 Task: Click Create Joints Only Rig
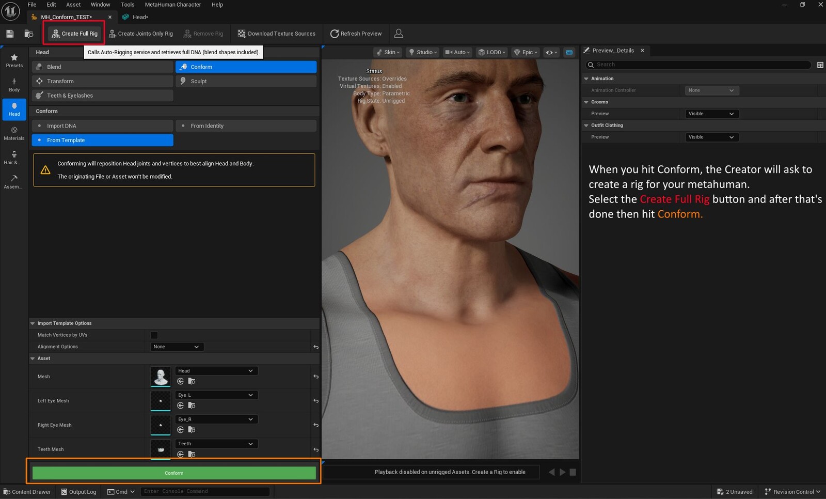[x=141, y=34]
